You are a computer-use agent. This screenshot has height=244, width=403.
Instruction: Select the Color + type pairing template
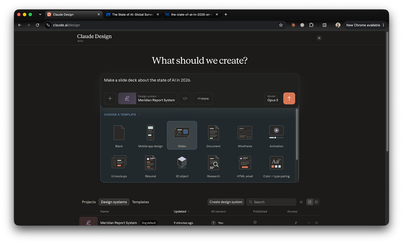point(277,166)
